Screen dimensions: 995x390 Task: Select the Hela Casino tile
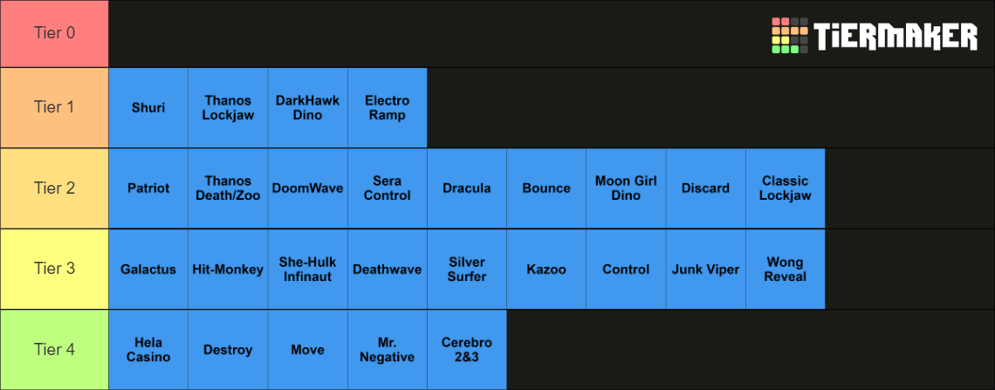point(148,350)
